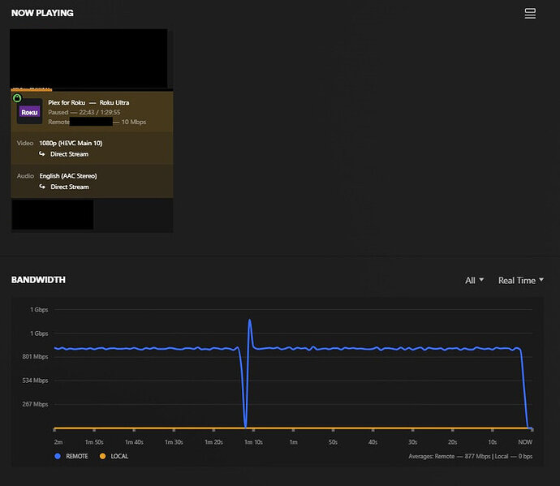Click the BANDWIDTH heading
This screenshot has height=486, width=560.
[38, 280]
